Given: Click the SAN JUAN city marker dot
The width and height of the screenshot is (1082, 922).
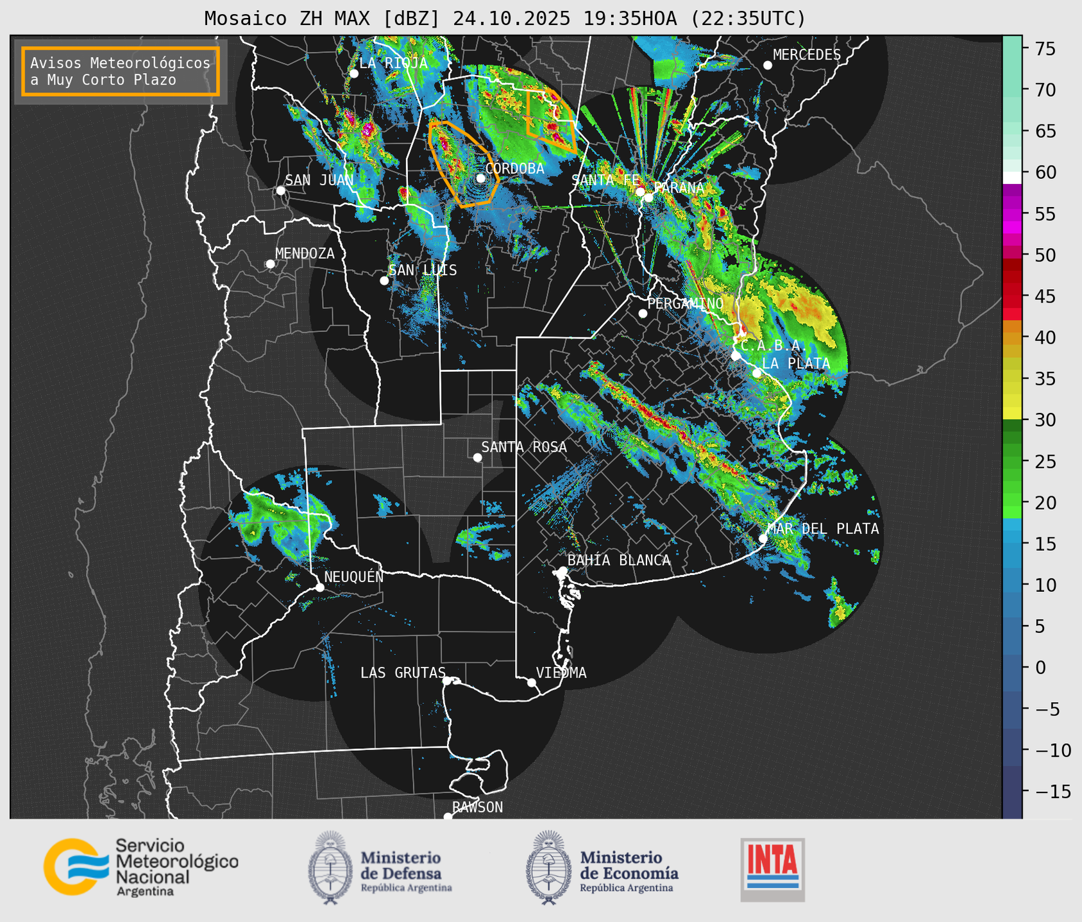Looking at the screenshot, I should (280, 190).
